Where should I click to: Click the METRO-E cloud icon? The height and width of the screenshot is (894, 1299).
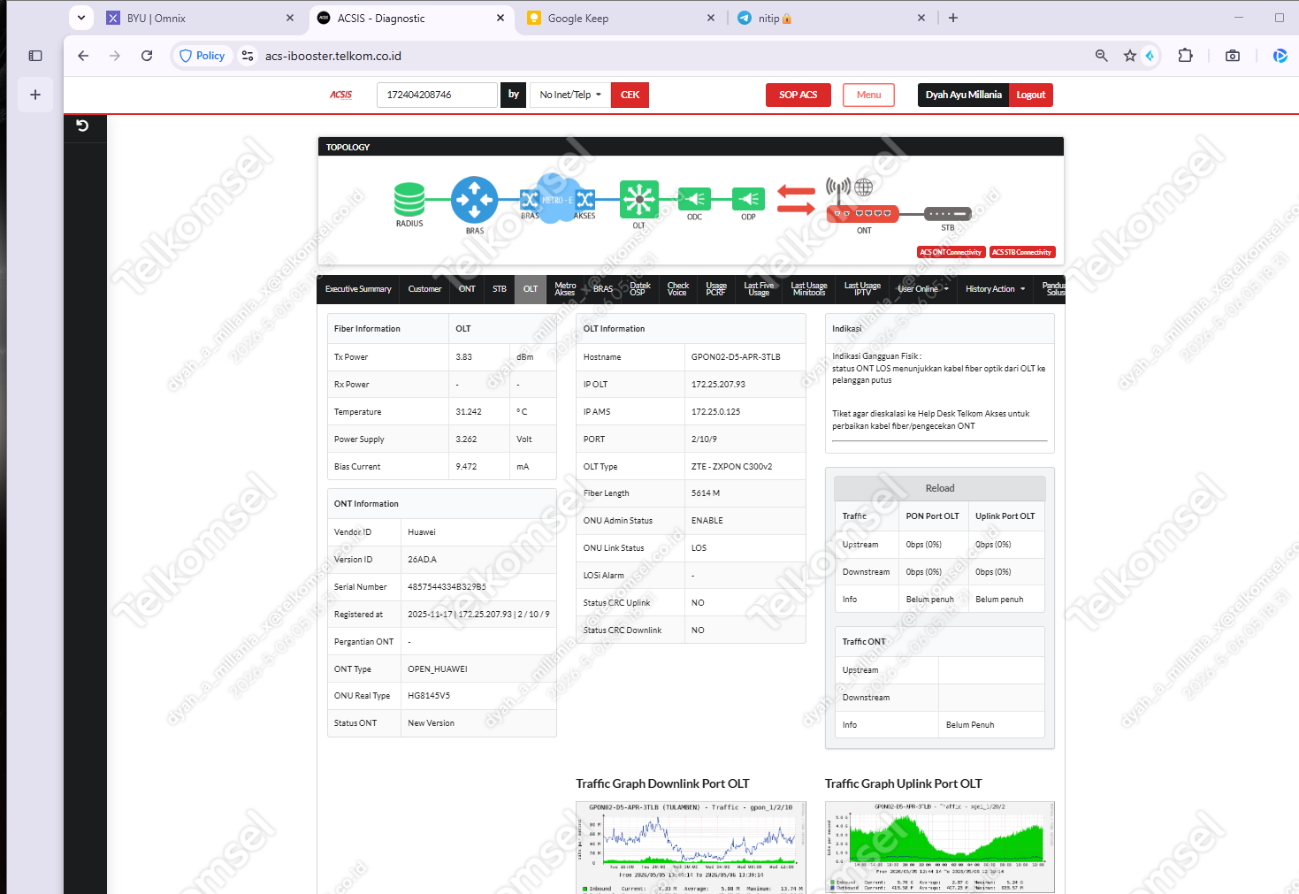557,200
